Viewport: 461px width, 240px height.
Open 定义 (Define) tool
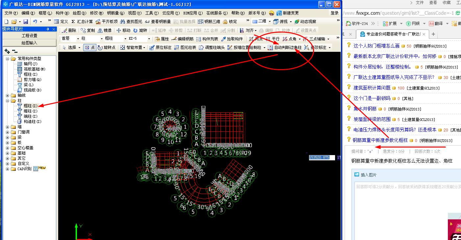click(61, 21)
